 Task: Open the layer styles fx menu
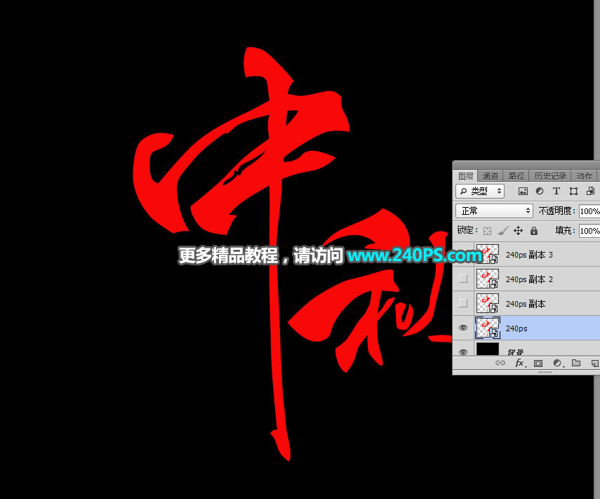point(520,363)
